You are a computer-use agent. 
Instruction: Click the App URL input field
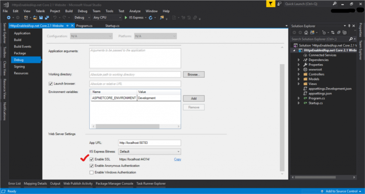(x=149, y=143)
